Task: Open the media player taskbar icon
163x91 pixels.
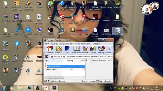Action: click(x=12, y=88)
